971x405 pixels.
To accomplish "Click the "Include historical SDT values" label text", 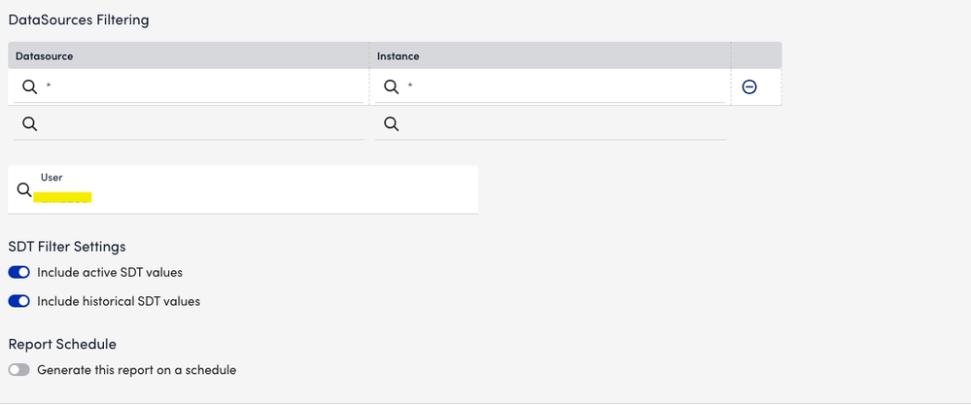I will tap(119, 302).
